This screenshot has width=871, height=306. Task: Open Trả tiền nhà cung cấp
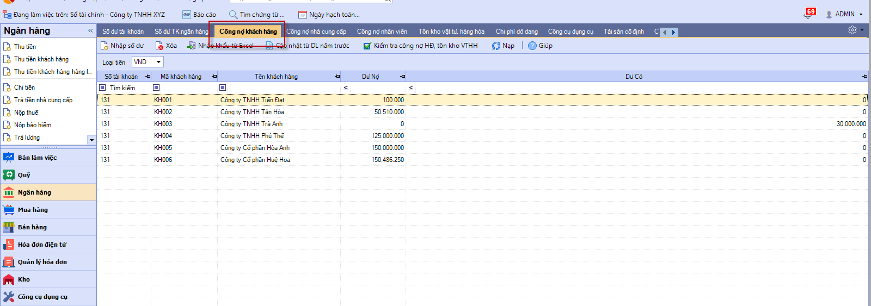43,100
